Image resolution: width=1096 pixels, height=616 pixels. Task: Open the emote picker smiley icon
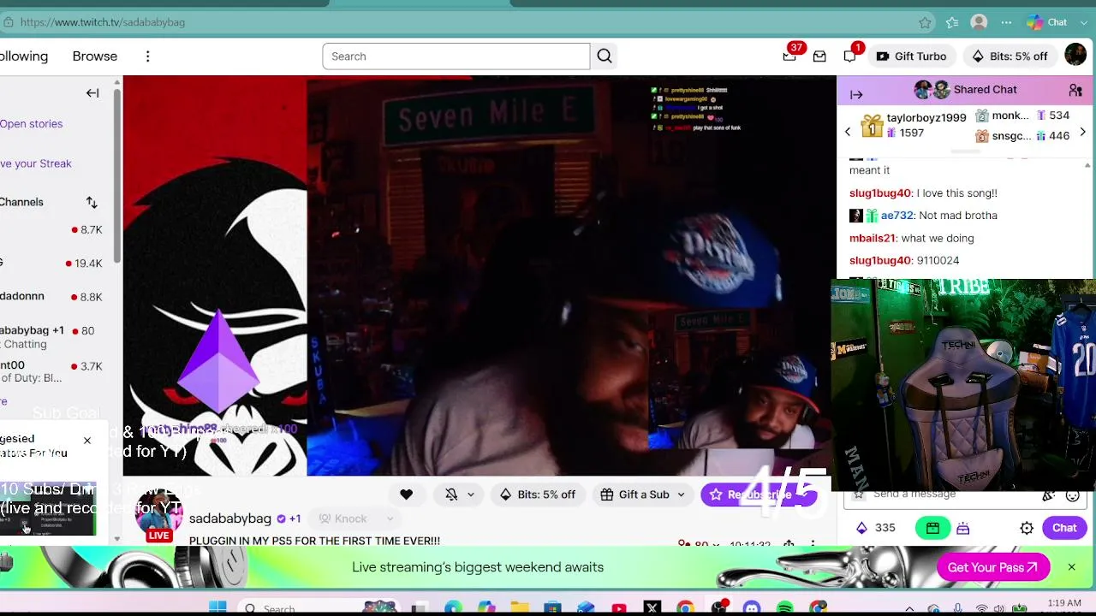[x=1072, y=495]
